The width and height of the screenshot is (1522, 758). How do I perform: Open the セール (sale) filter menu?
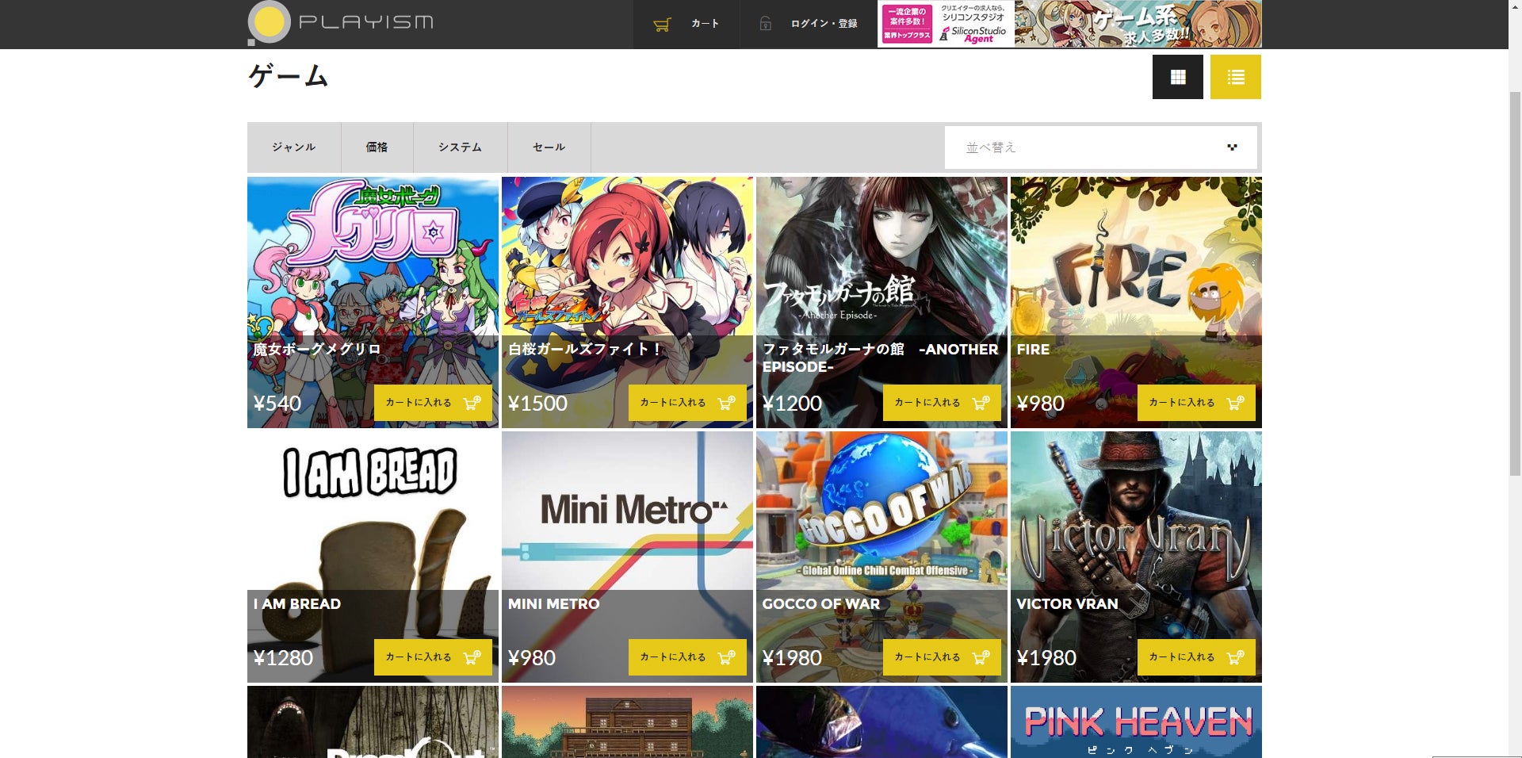tap(549, 147)
